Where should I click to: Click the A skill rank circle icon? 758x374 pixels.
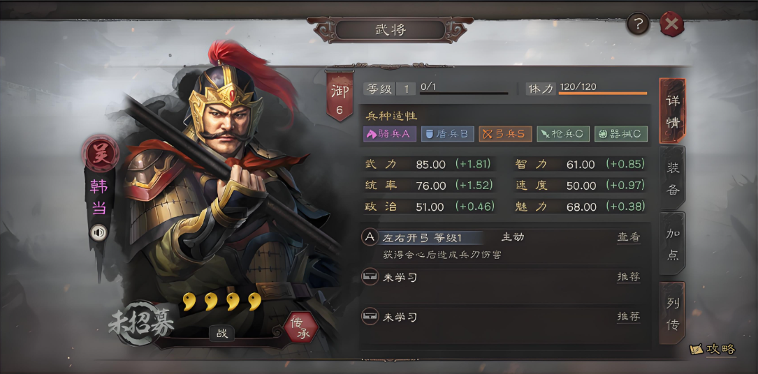[370, 237]
